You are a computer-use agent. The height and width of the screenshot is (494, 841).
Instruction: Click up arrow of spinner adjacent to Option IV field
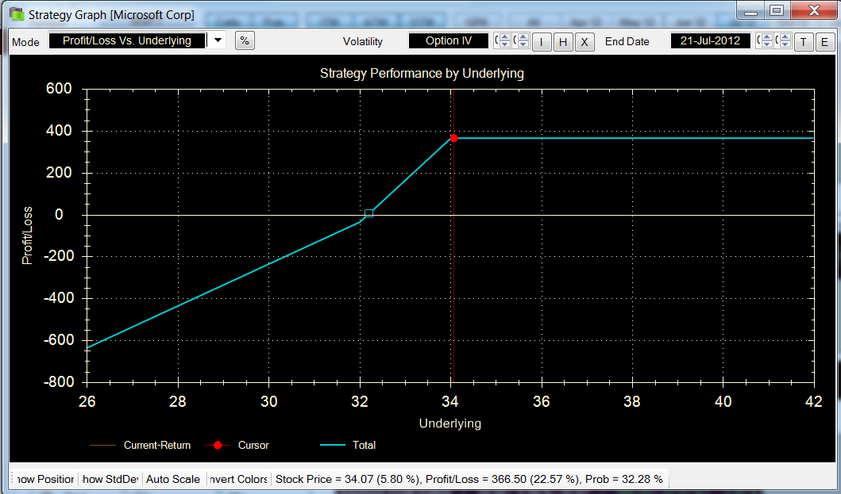505,37
